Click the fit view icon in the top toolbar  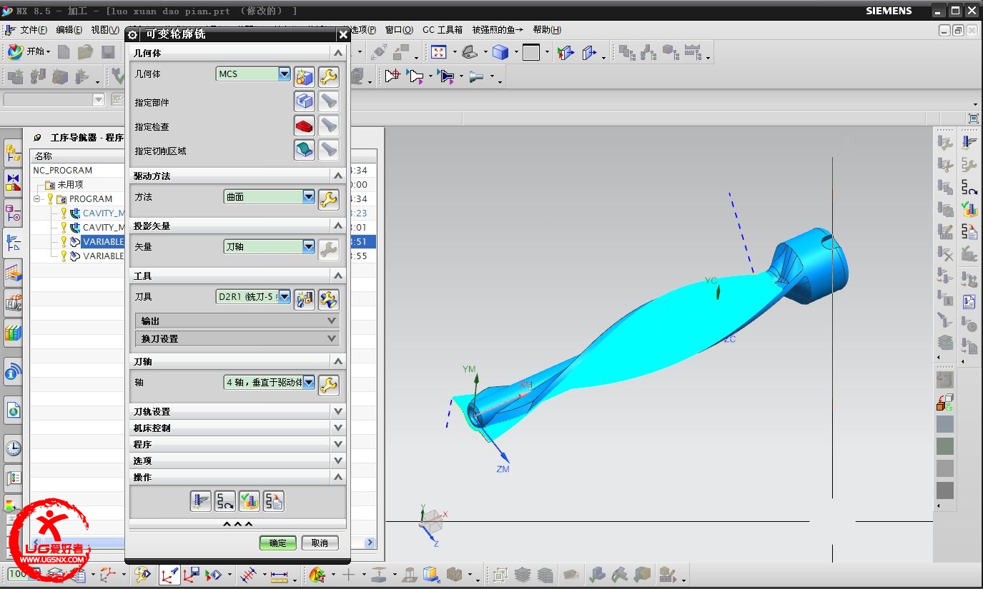coord(438,52)
